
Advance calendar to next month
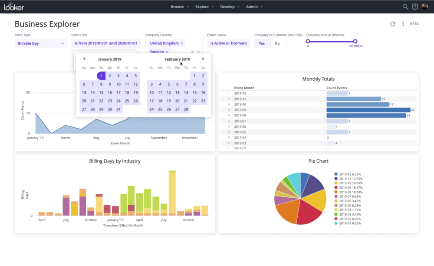tap(203, 59)
